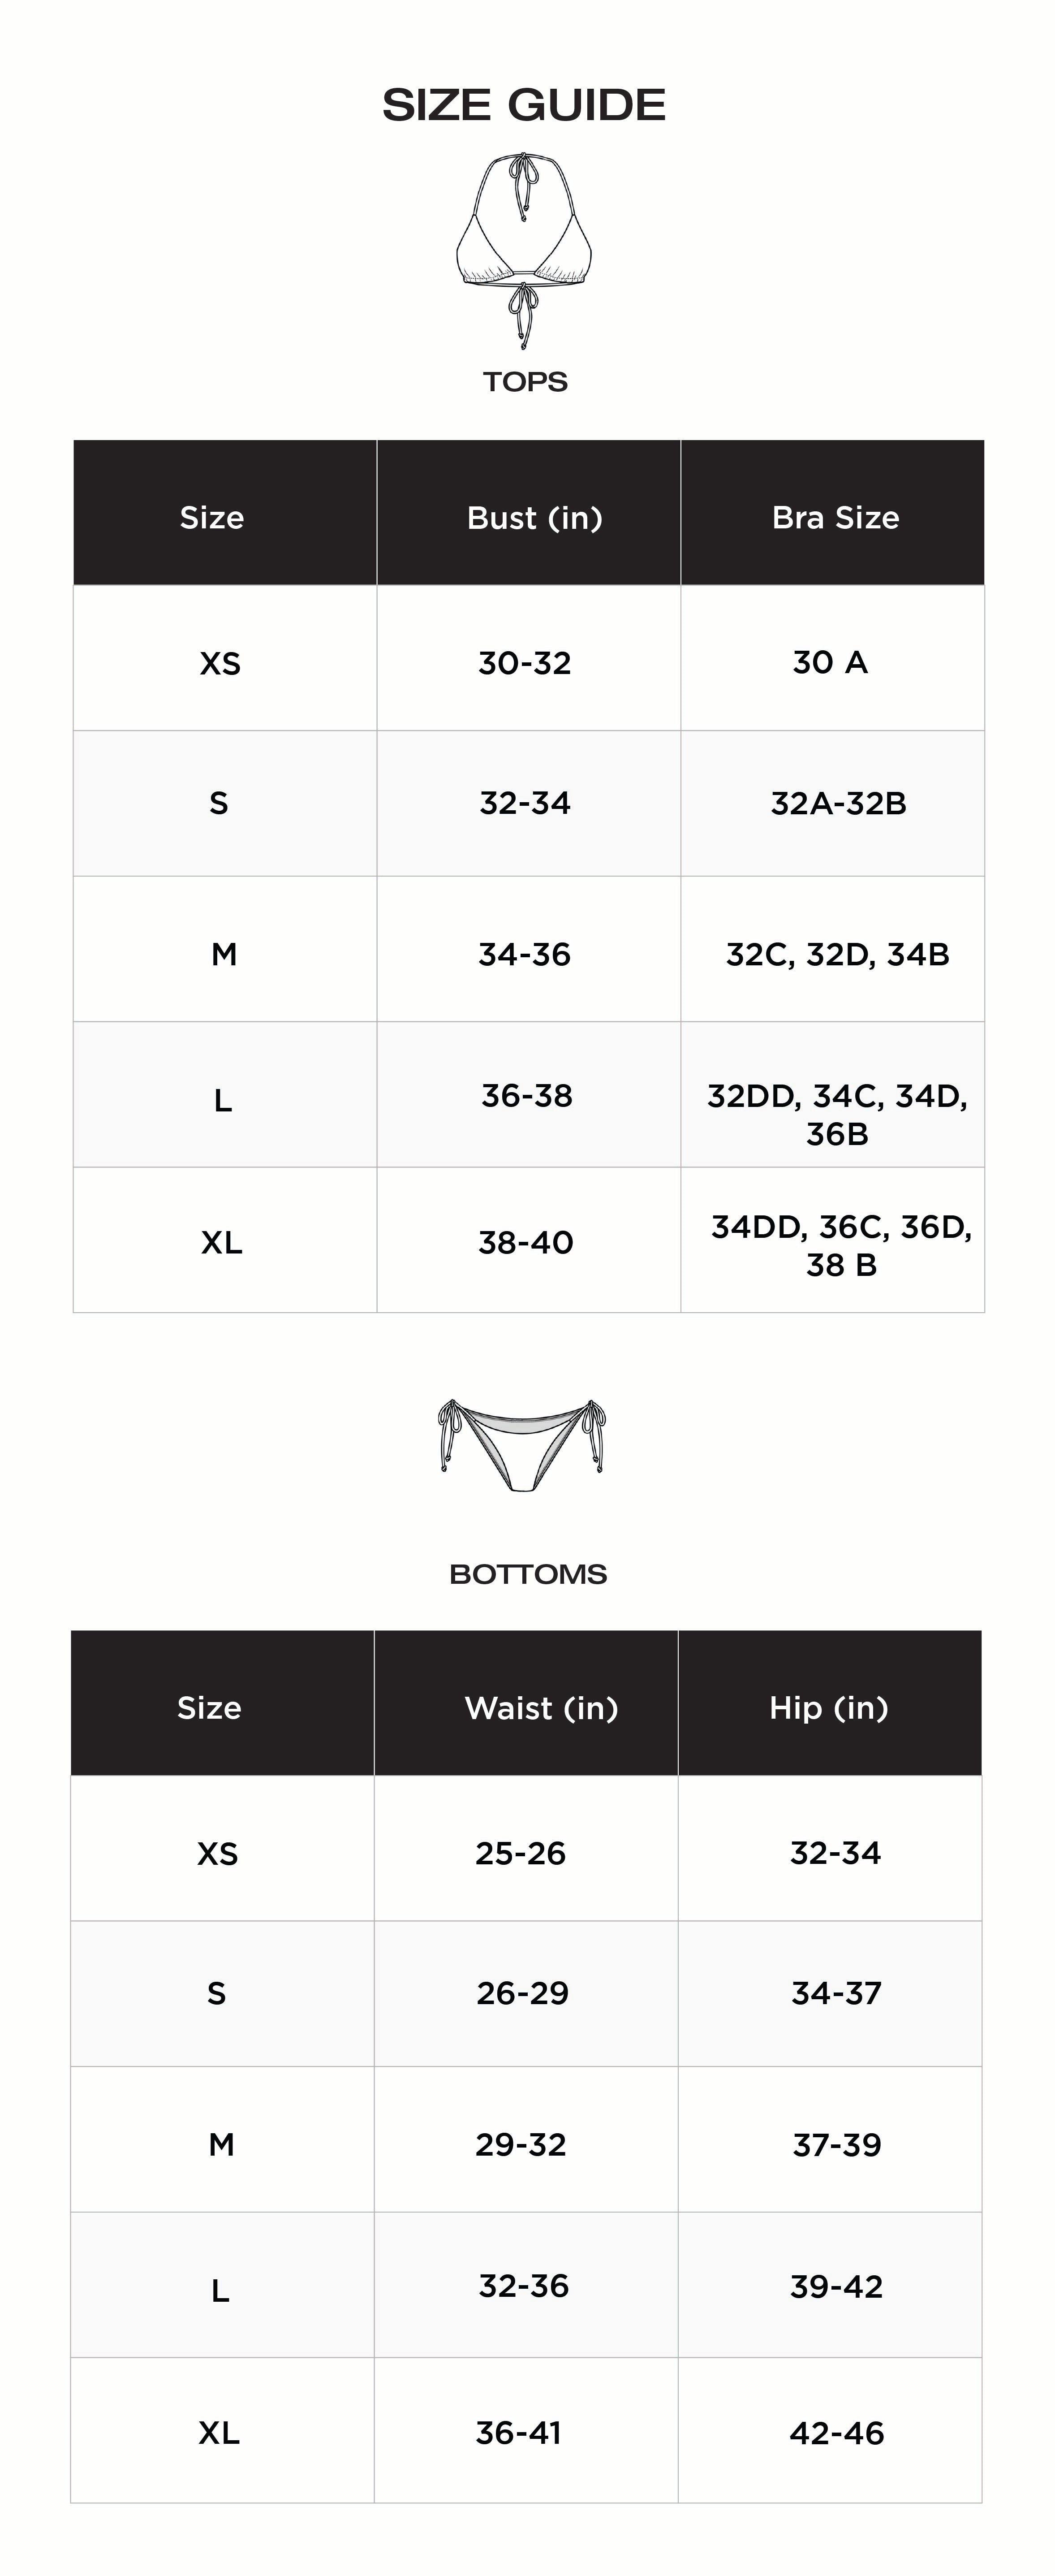The height and width of the screenshot is (2576, 1055).
Task: Click the 38-40 bust measurement cell
Action: pyautogui.click(x=525, y=1242)
